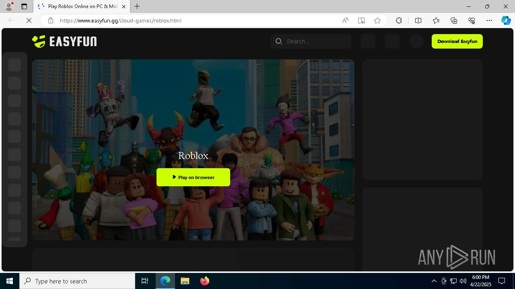Click Play on browser button
Viewport: 515px width, 289px height.
click(x=193, y=177)
